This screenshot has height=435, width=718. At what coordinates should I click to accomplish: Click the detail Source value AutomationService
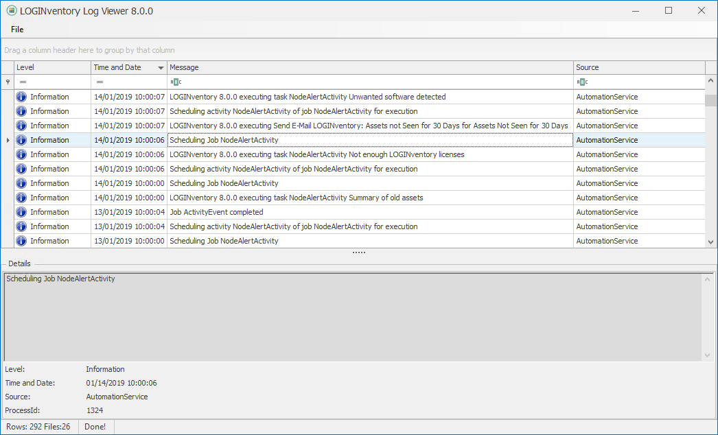tap(117, 397)
